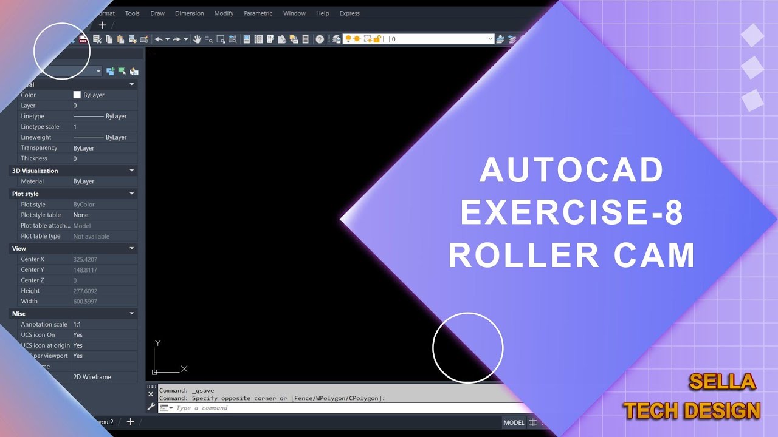Toggle the PICKADD selection mode icon
The width and height of the screenshot is (778, 437).
pos(111,71)
